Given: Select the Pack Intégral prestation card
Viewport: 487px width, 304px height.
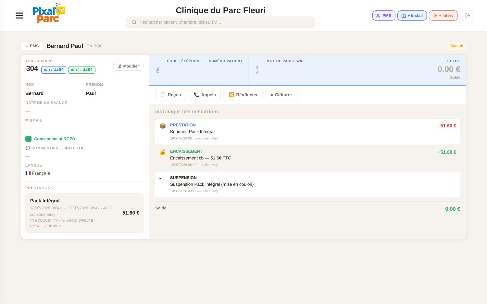Looking at the screenshot, I should (x=85, y=213).
